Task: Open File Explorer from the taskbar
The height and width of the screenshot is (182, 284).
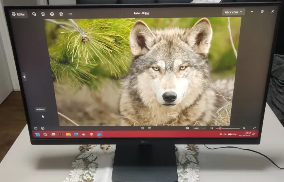Action: 68,135
